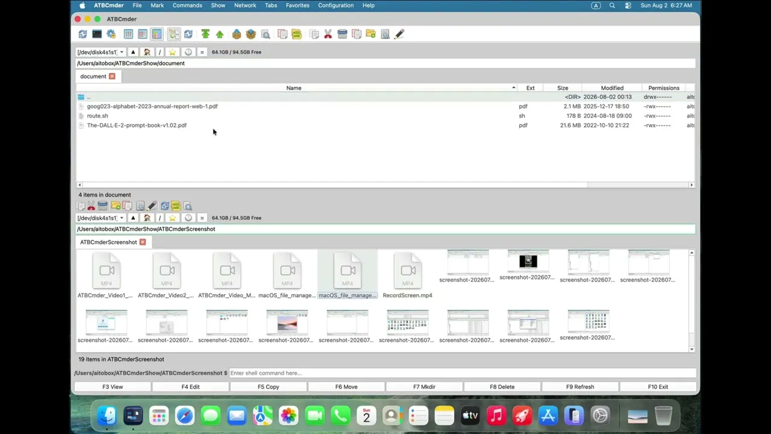Sort by Modified column header
This screenshot has width=771, height=434.
[x=612, y=88]
